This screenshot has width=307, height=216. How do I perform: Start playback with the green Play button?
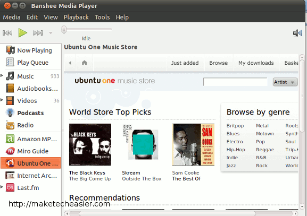tap(23, 32)
